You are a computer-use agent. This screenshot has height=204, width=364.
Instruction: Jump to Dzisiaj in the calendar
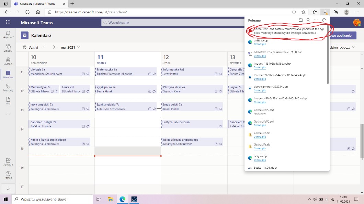pyautogui.click(x=31, y=47)
